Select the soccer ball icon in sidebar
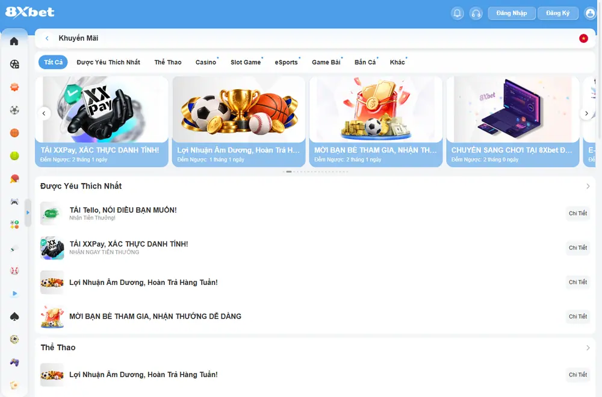This screenshot has width=602, height=397. (14, 110)
